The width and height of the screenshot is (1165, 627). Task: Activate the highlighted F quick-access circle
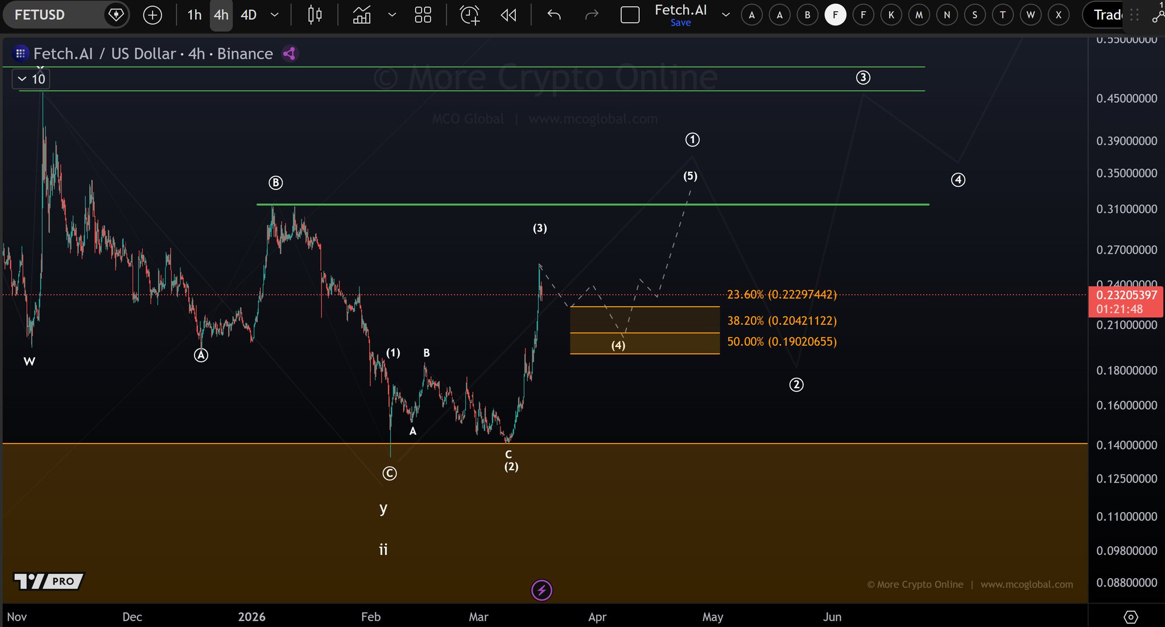835,15
